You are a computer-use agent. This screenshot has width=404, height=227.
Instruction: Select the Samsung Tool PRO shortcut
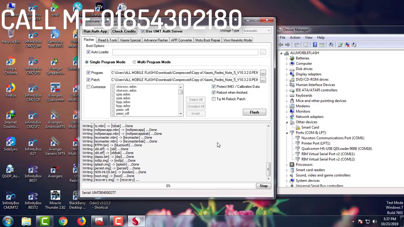55,39
